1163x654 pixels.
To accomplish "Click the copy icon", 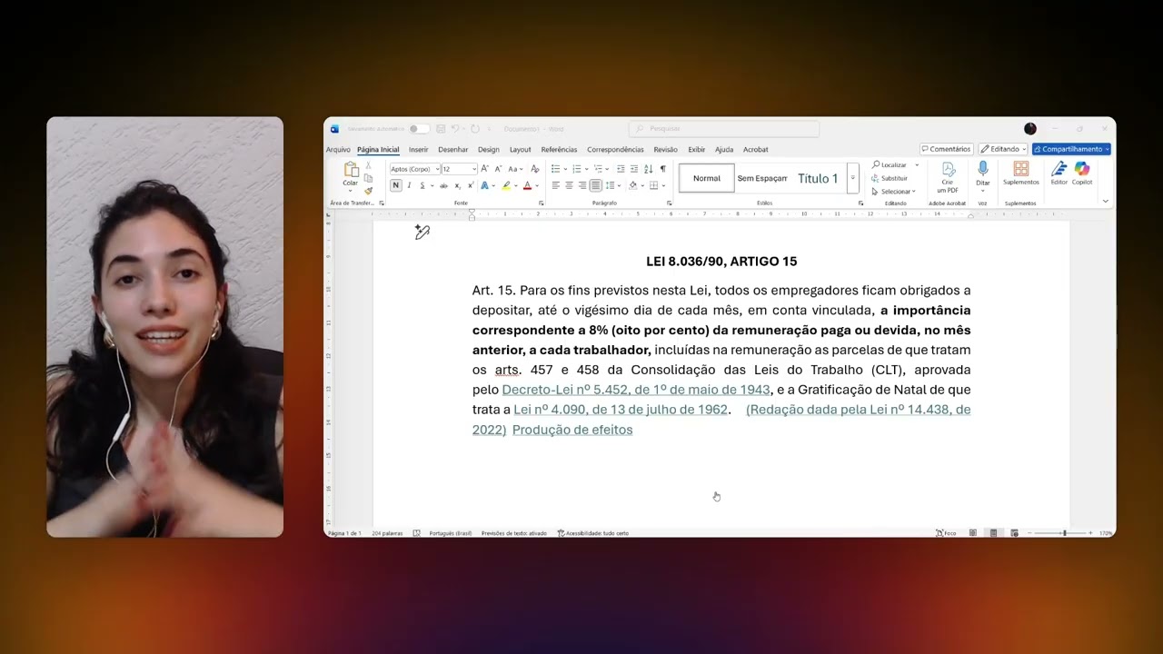I will (368, 178).
